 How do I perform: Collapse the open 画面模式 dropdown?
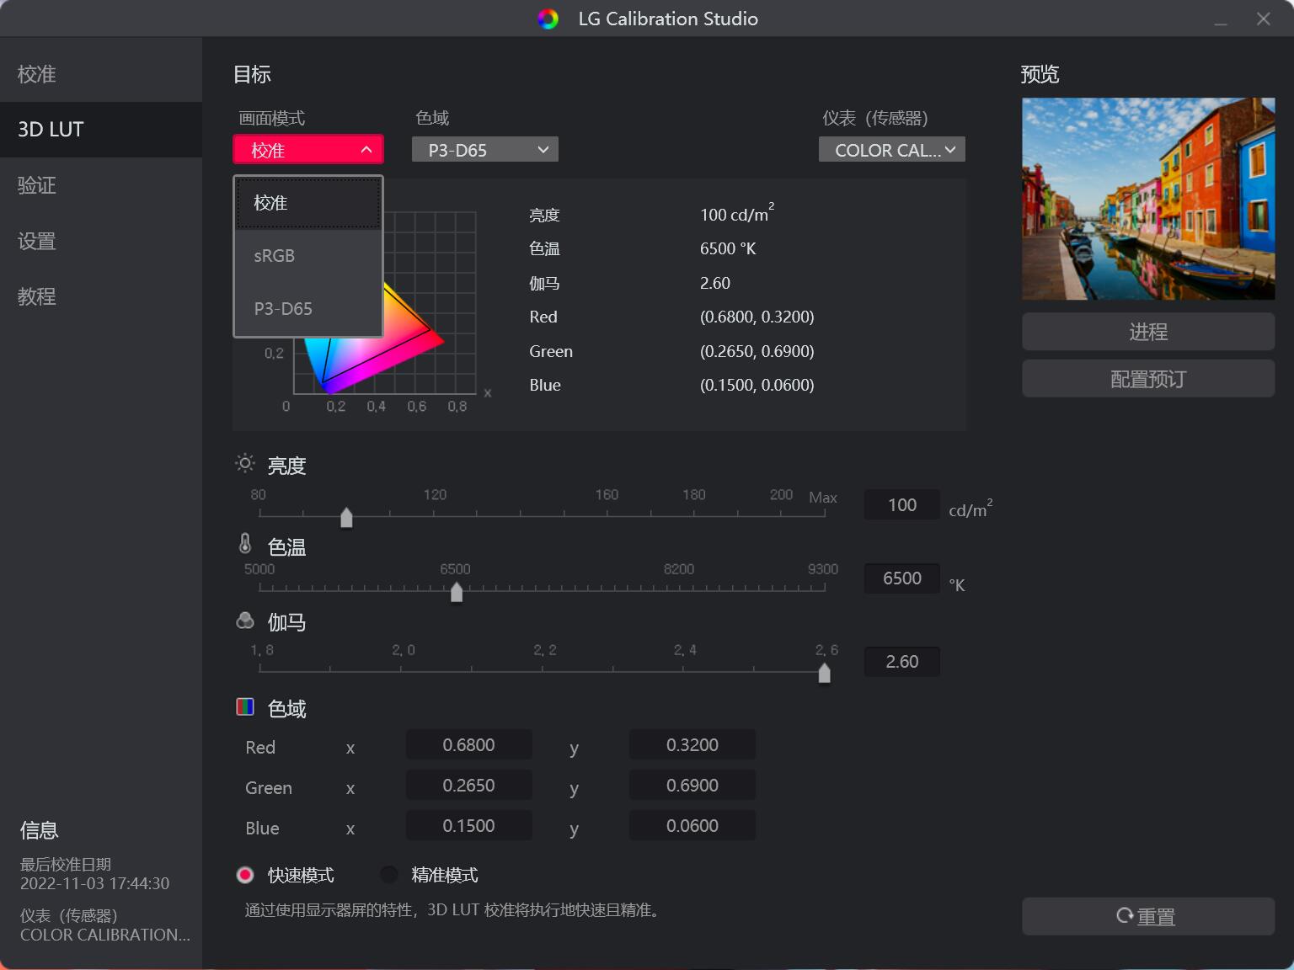(x=307, y=149)
